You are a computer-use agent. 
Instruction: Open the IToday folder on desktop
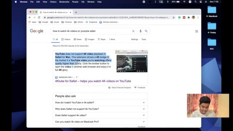[212, 28]
